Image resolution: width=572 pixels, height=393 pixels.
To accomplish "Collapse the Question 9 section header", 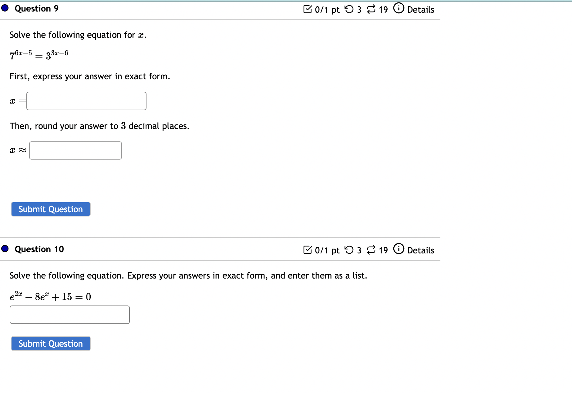I will point(36,8).
